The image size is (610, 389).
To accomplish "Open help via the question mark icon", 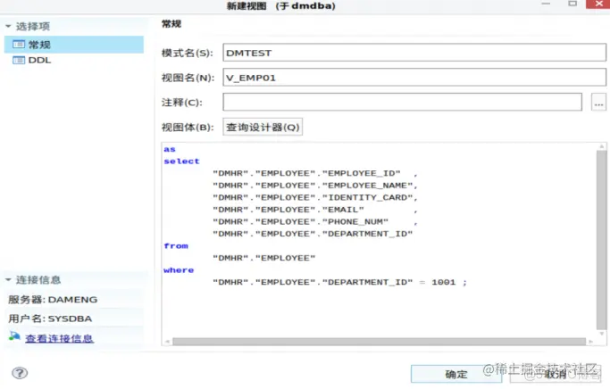I will tap(20, 373).
